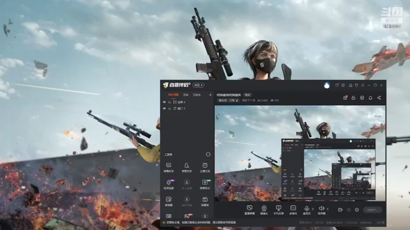
Task: Add a 手机投屏 phone screen-cast source
Action: [x=278, y=210]
